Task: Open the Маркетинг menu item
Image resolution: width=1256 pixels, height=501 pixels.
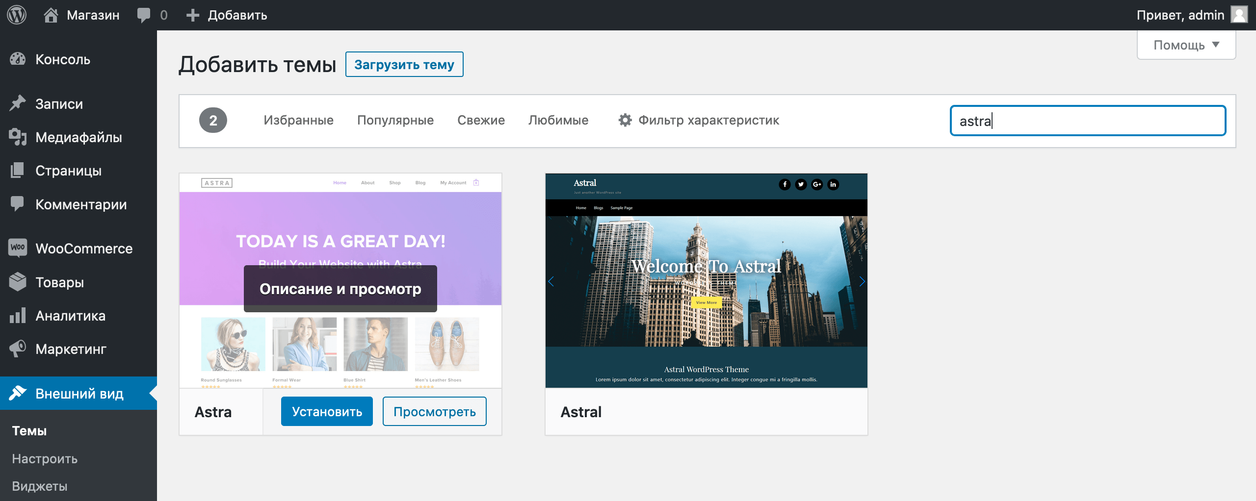Action: [x=78, y=349]
